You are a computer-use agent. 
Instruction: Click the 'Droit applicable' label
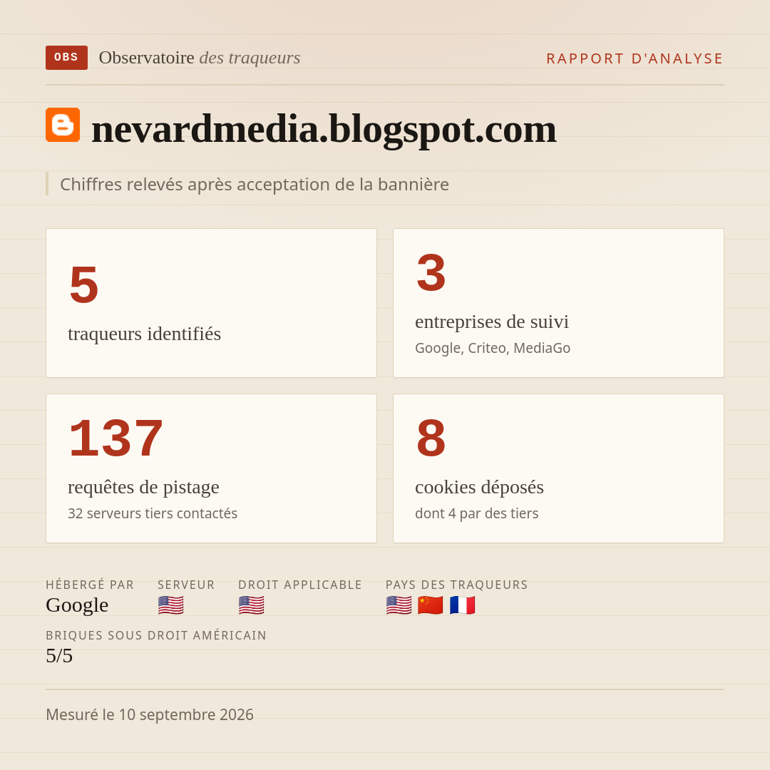click(300, 585)
